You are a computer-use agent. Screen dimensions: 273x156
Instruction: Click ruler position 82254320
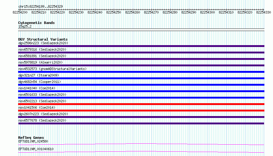pos(245,12)
